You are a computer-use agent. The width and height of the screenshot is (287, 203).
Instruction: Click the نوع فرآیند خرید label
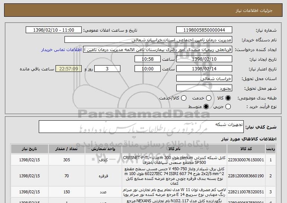(x=262, y=107)
